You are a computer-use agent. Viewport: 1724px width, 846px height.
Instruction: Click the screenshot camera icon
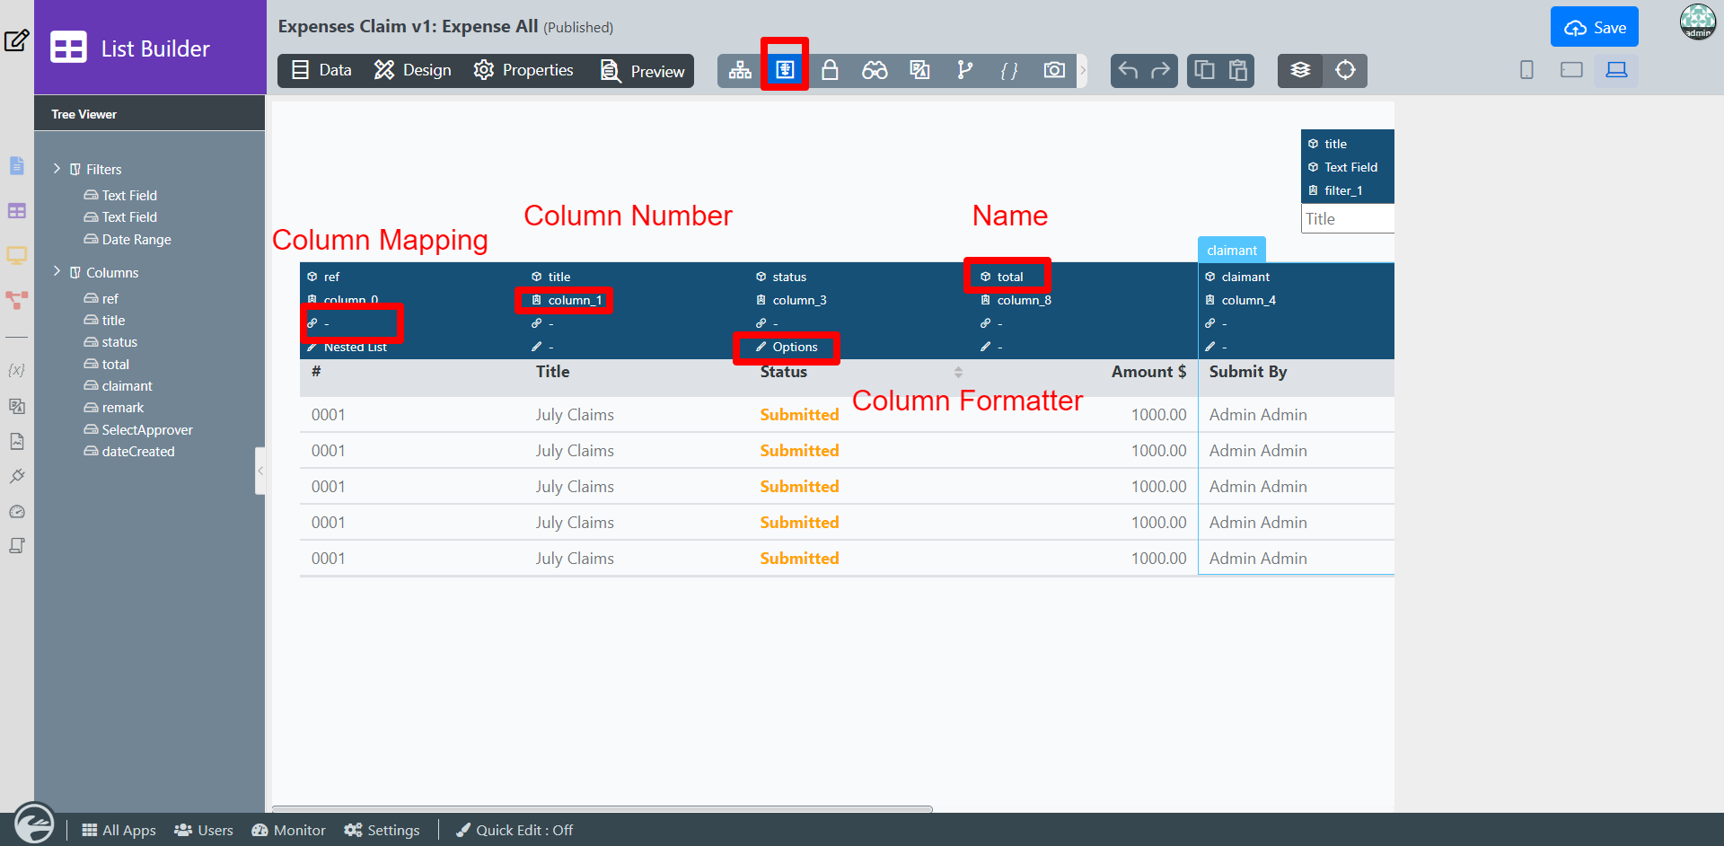click(1054, 70)
